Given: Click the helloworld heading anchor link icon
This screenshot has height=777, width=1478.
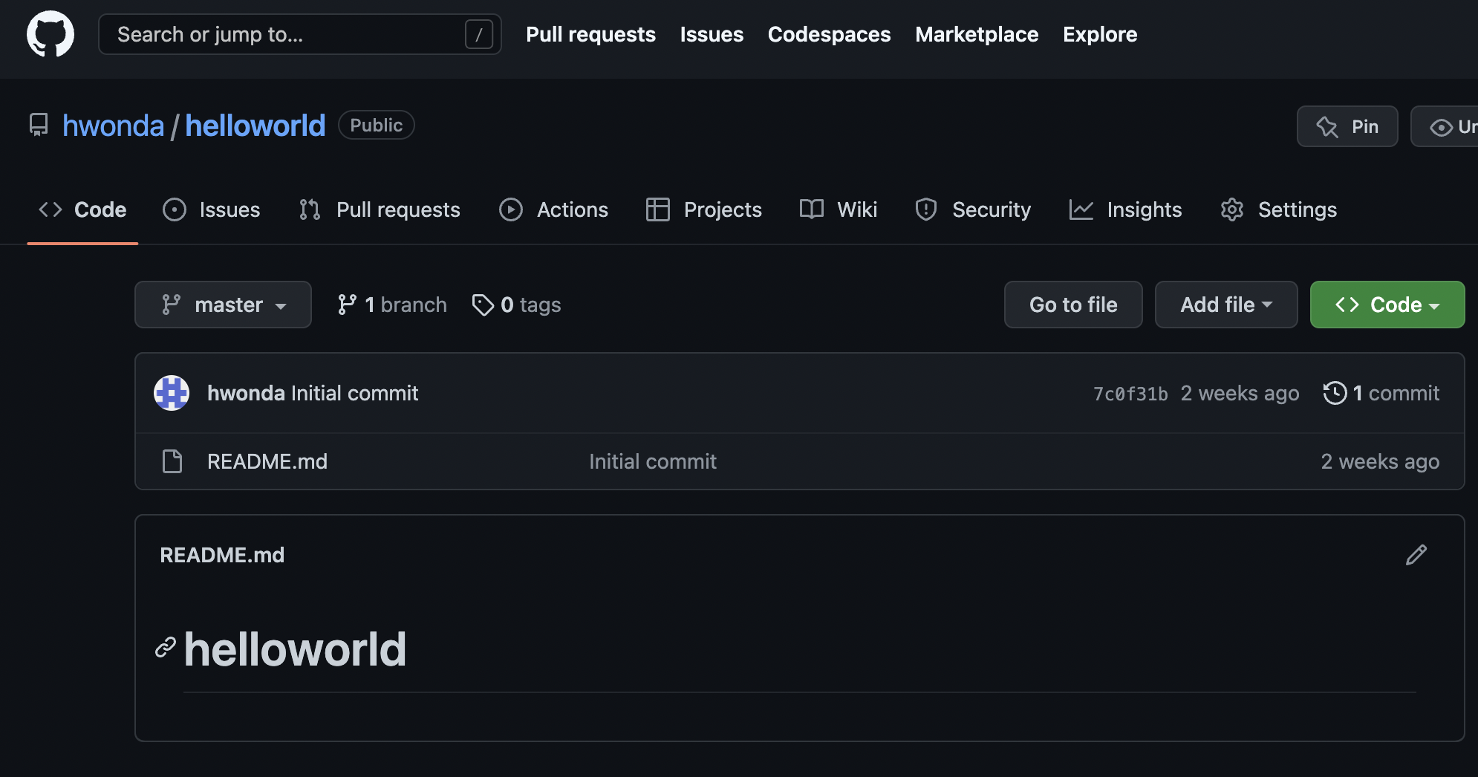Looking at the screenshot, I should [166, 648].
